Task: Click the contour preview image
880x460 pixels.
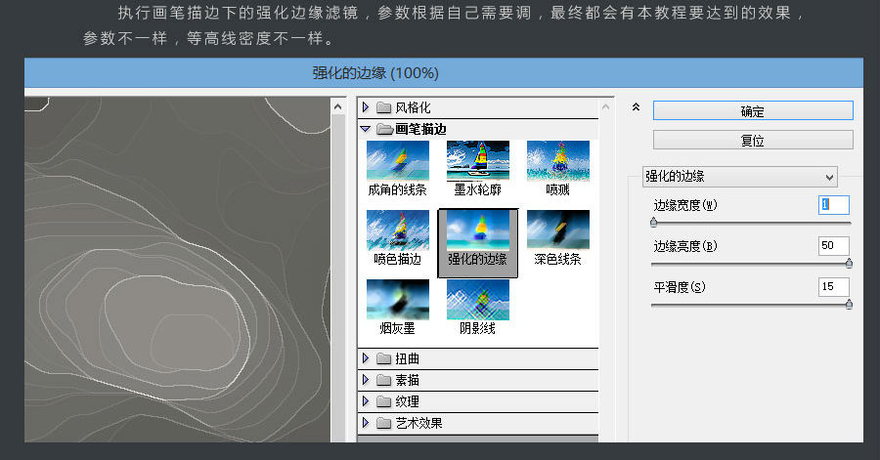Action: point(177,270)
